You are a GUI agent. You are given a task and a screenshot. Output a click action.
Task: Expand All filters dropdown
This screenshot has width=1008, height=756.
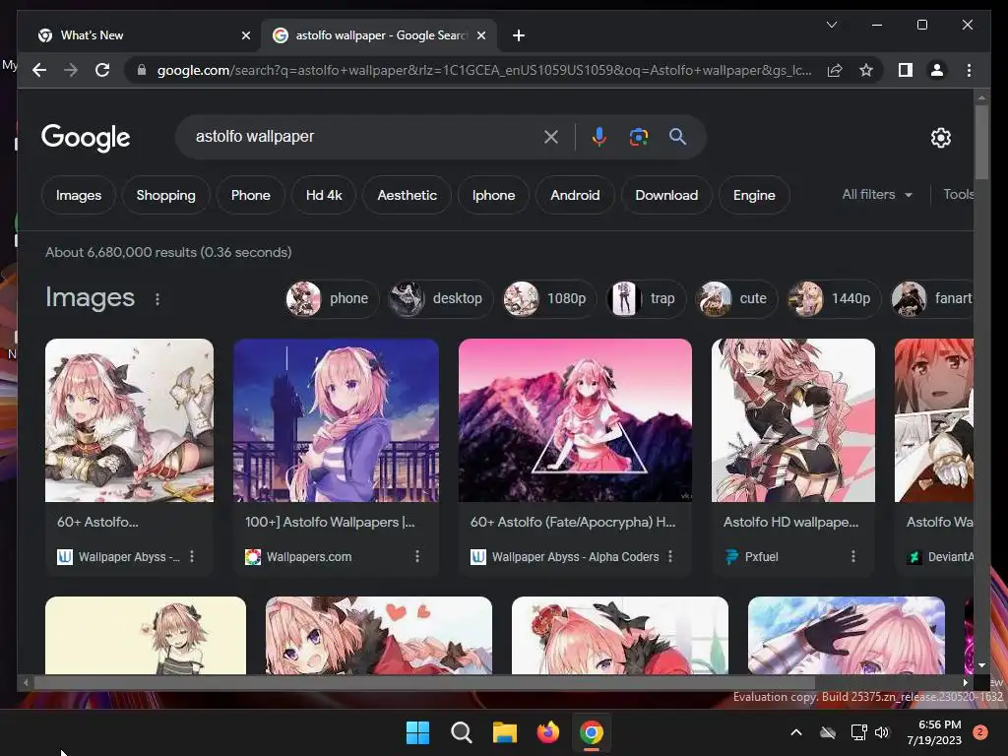877,194
